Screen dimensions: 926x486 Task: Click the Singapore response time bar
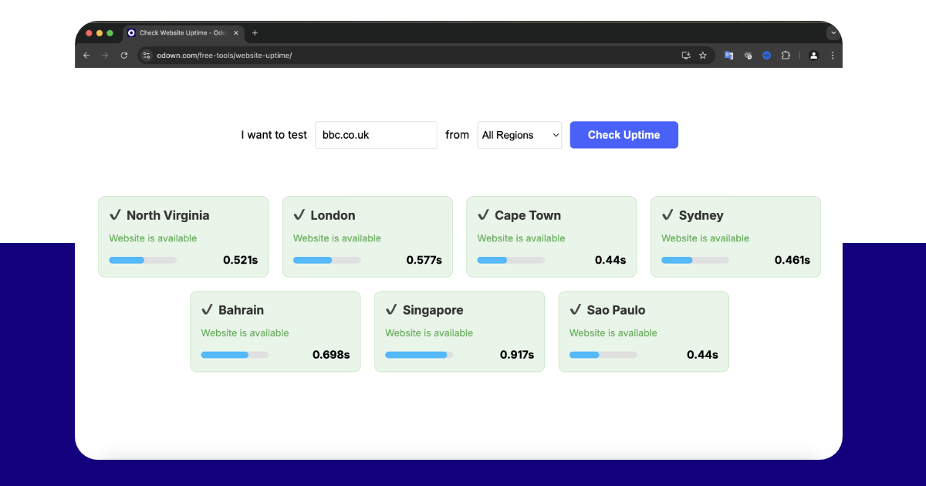(x=419, y=355)
